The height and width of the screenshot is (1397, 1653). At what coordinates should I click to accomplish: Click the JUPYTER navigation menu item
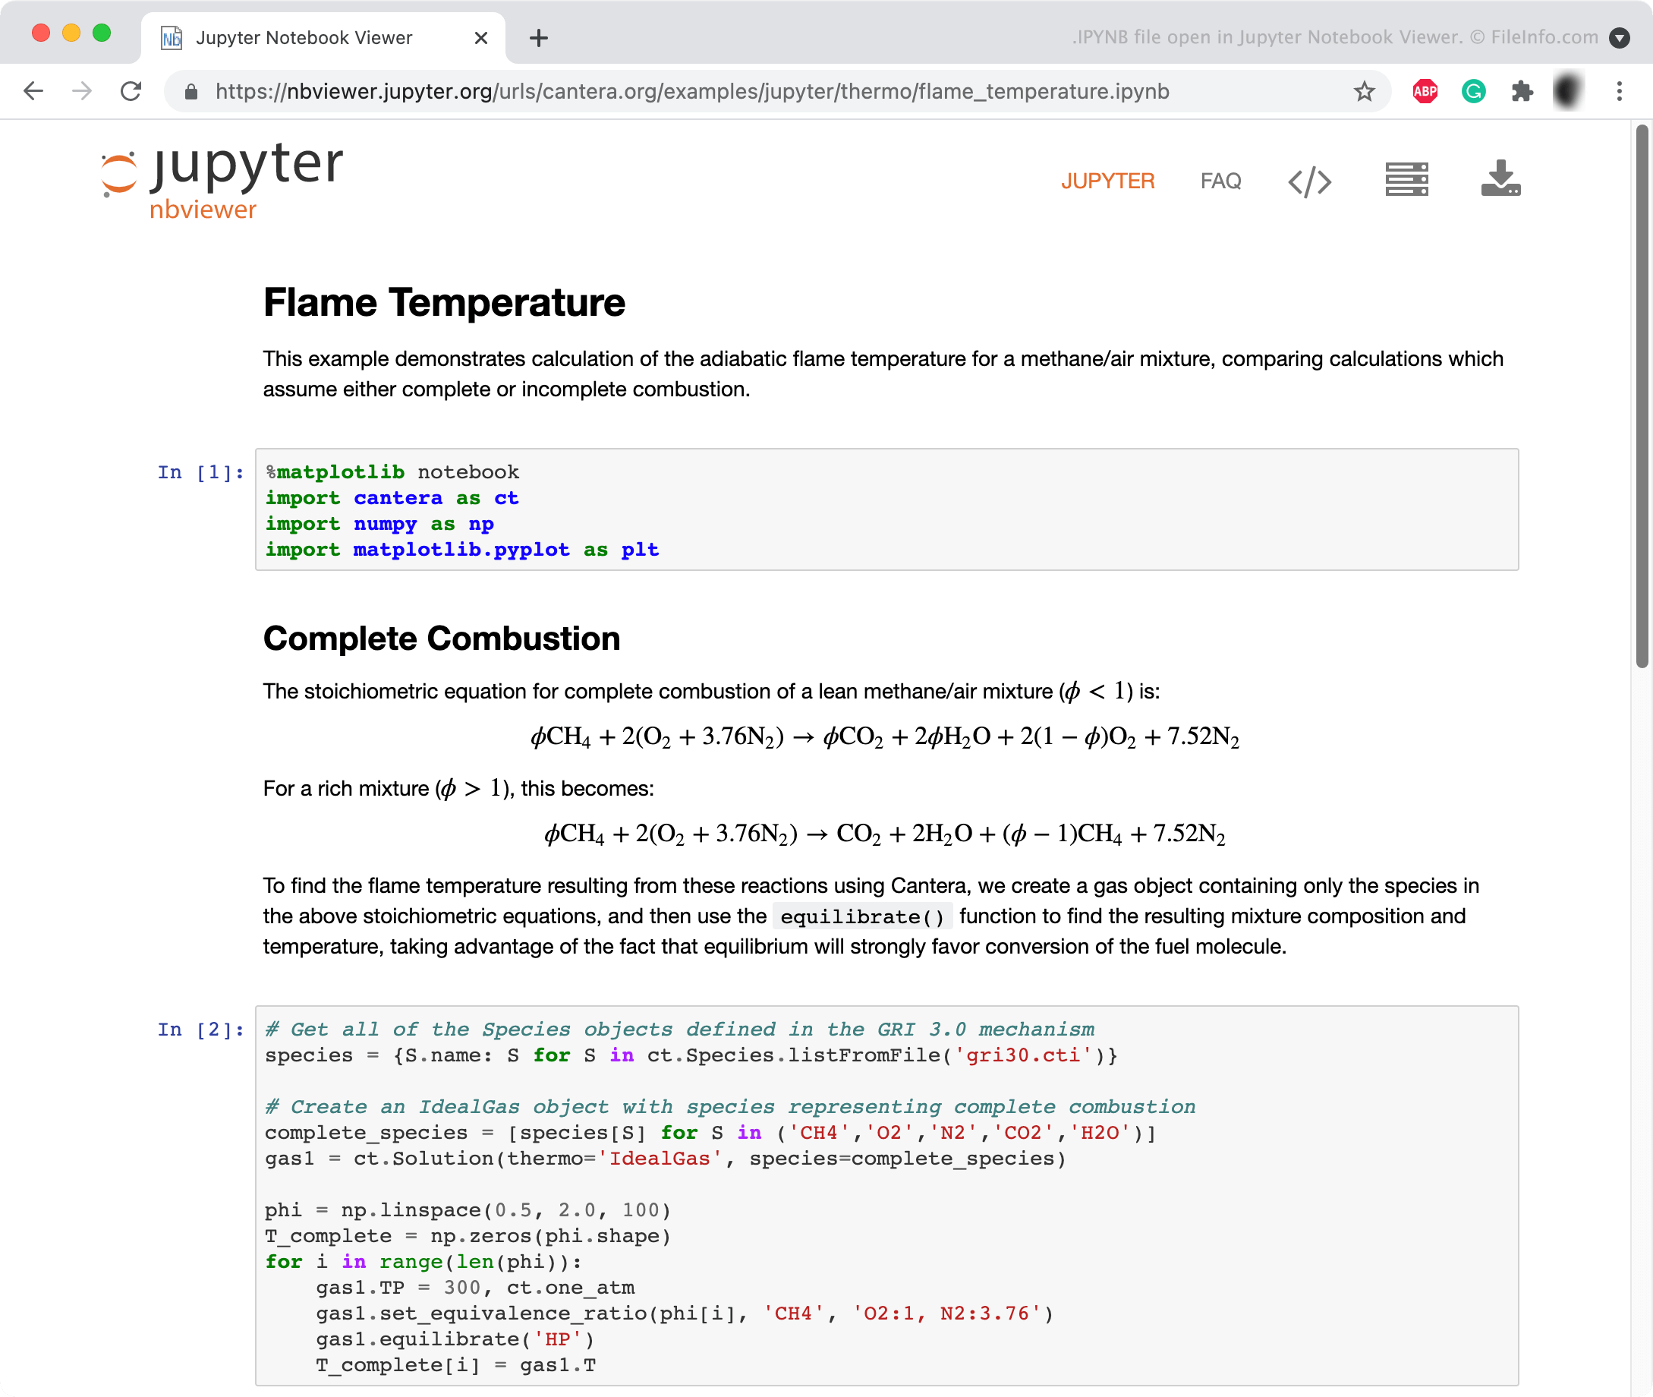click(1107, 181)
